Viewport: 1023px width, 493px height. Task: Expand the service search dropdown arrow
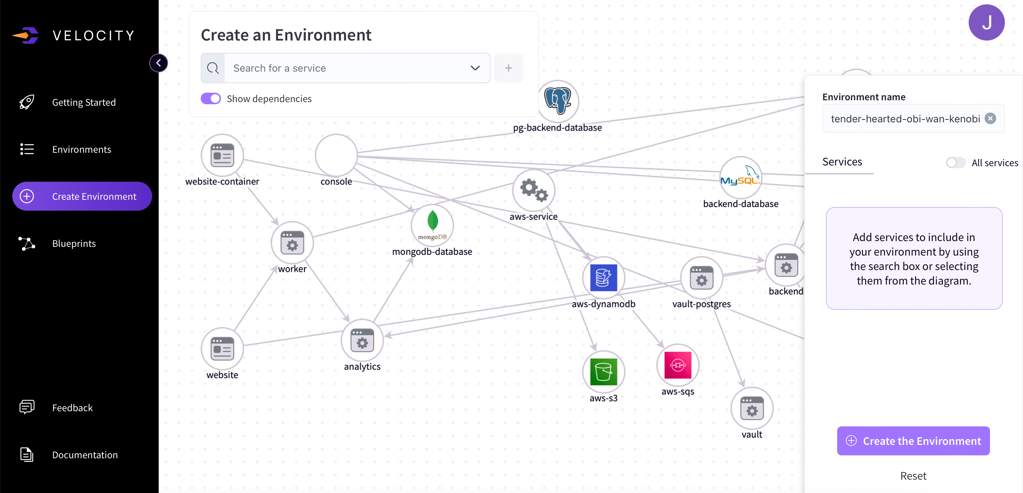[475, 68]
